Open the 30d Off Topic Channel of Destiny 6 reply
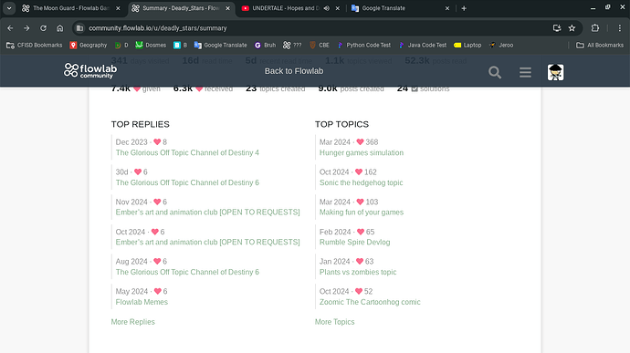Viewport: 630px width, 353px height. [x=187, y=182]
